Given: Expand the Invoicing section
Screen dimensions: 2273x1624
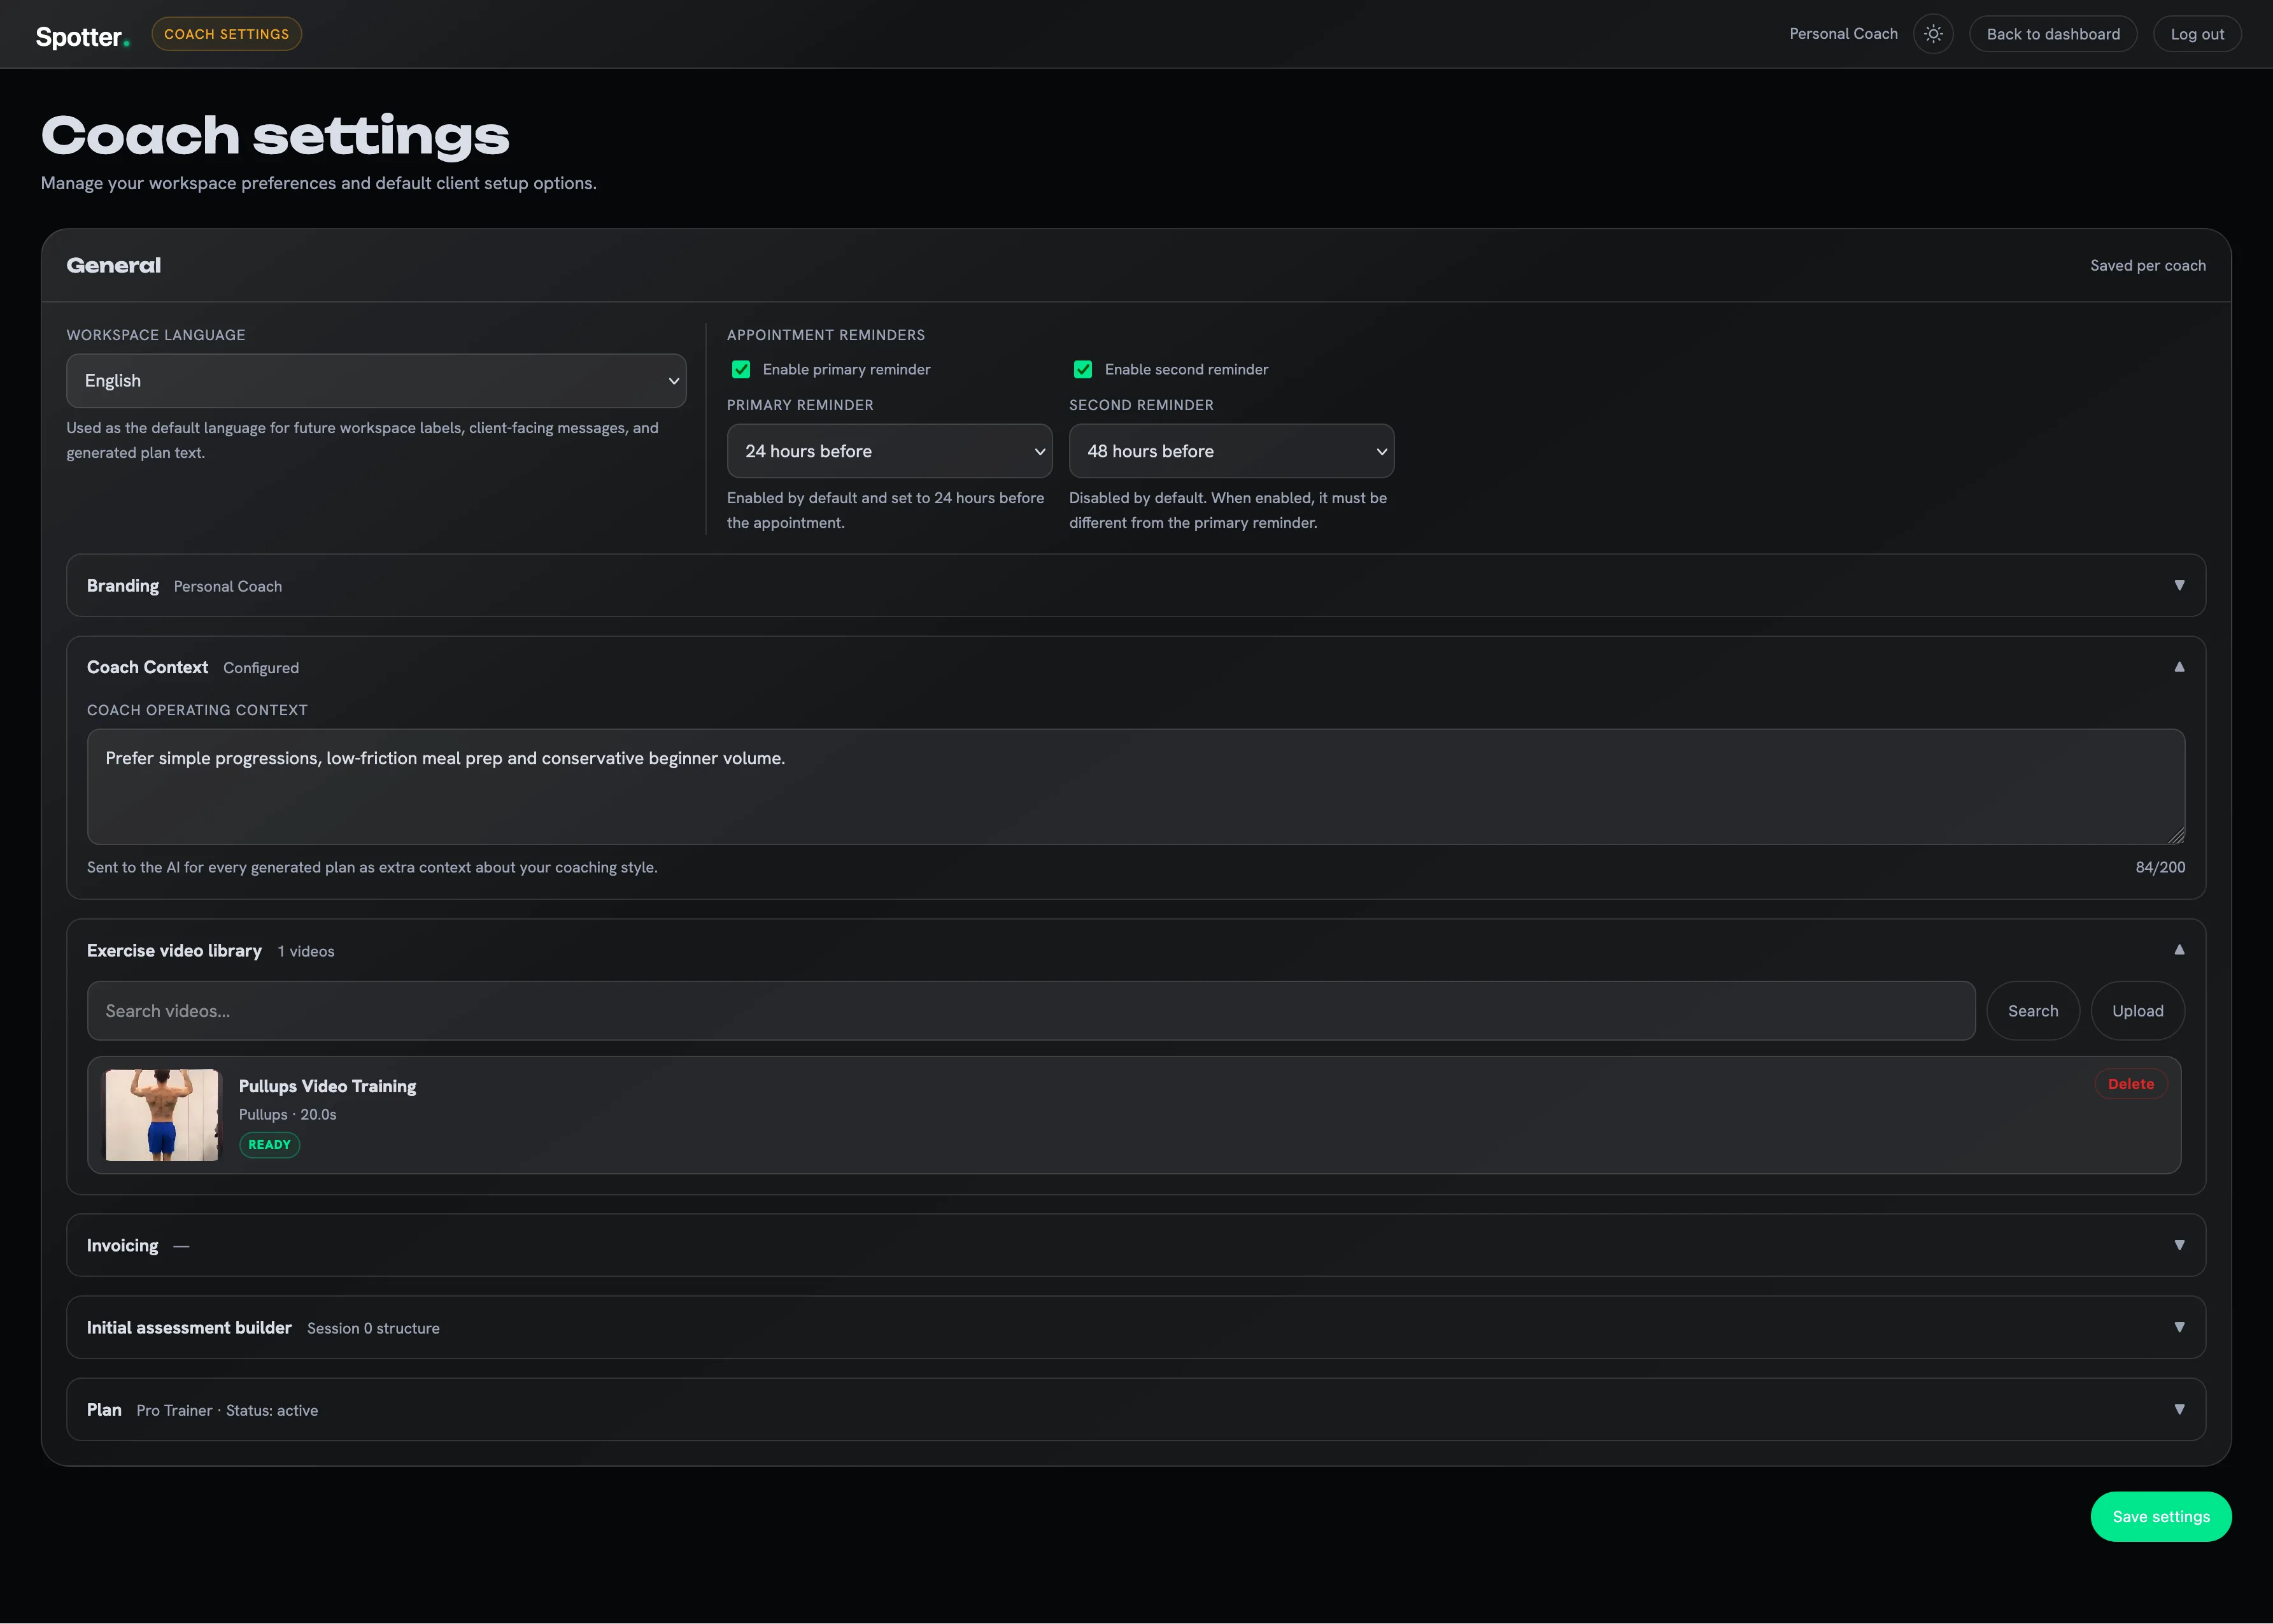Looking at the screenshot, I should point(1135,1245).
